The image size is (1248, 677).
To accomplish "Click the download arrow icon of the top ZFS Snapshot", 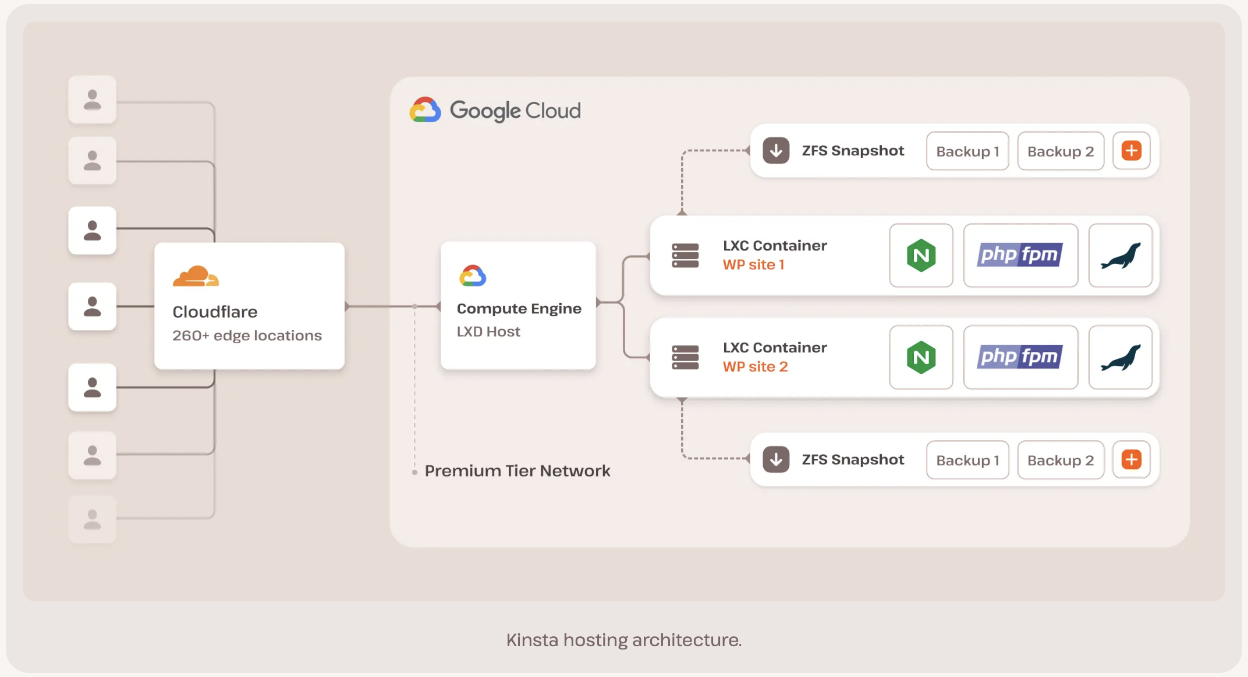I will coord(776,151).
